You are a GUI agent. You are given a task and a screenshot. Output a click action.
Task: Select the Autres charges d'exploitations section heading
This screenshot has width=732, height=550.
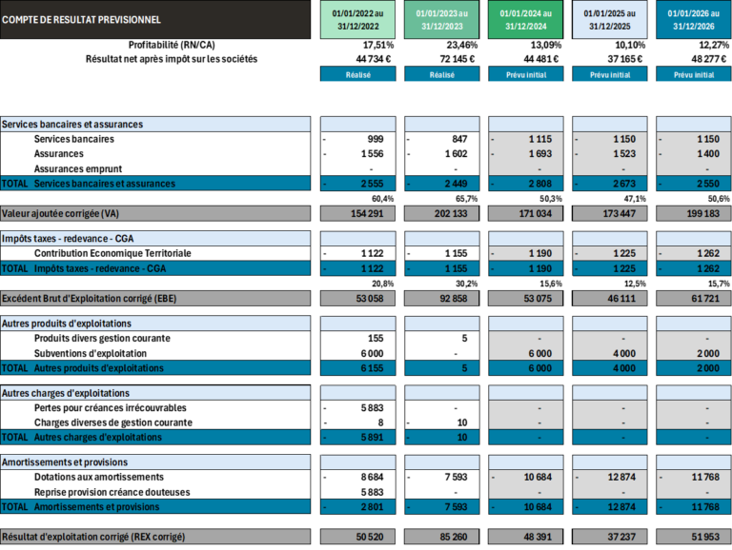click(x=155, y=393)
